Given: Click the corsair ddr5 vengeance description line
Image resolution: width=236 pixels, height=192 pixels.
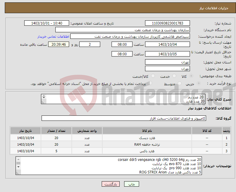Looking at the screenshot, I should tap(159, 159).
